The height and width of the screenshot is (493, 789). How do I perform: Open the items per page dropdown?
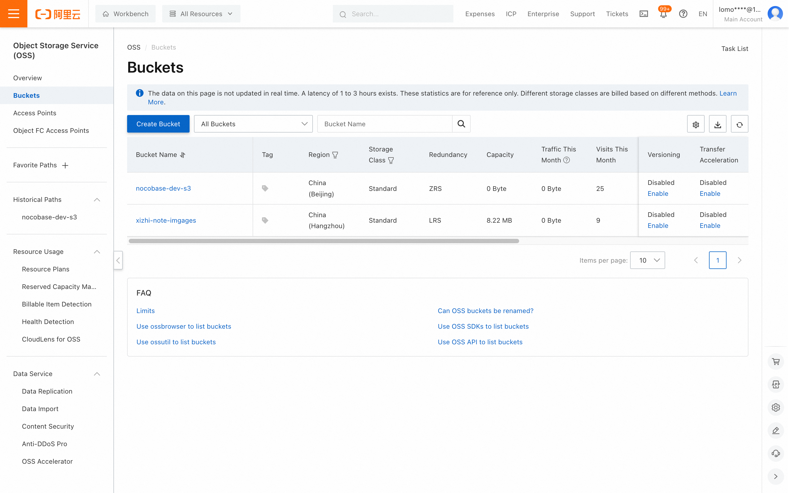(647, 260)
